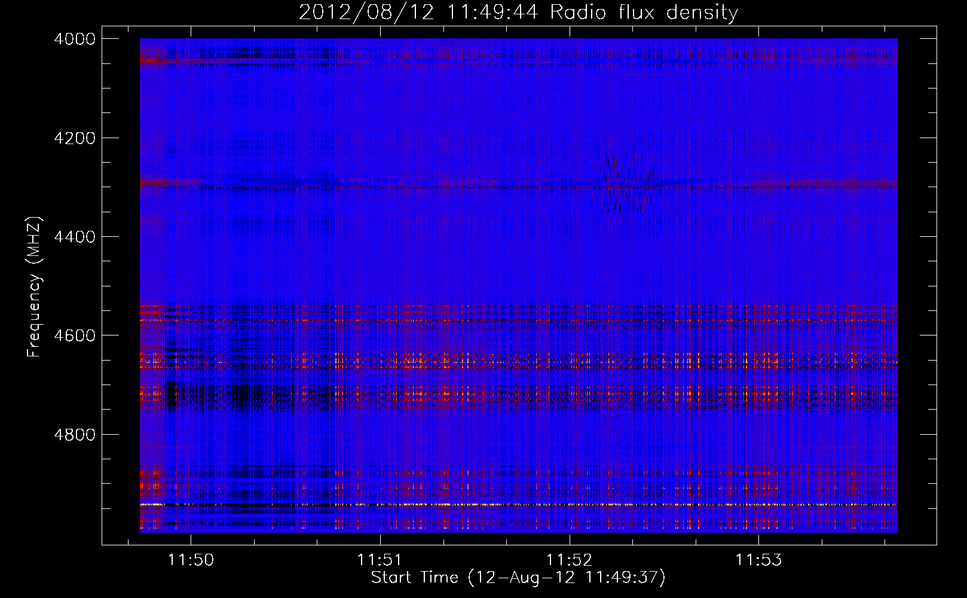Click the "Start Time (12-Aug-12 11:49:37)" label
The width and height of the screenshot is (967, 598).
(x=518, y=578)
